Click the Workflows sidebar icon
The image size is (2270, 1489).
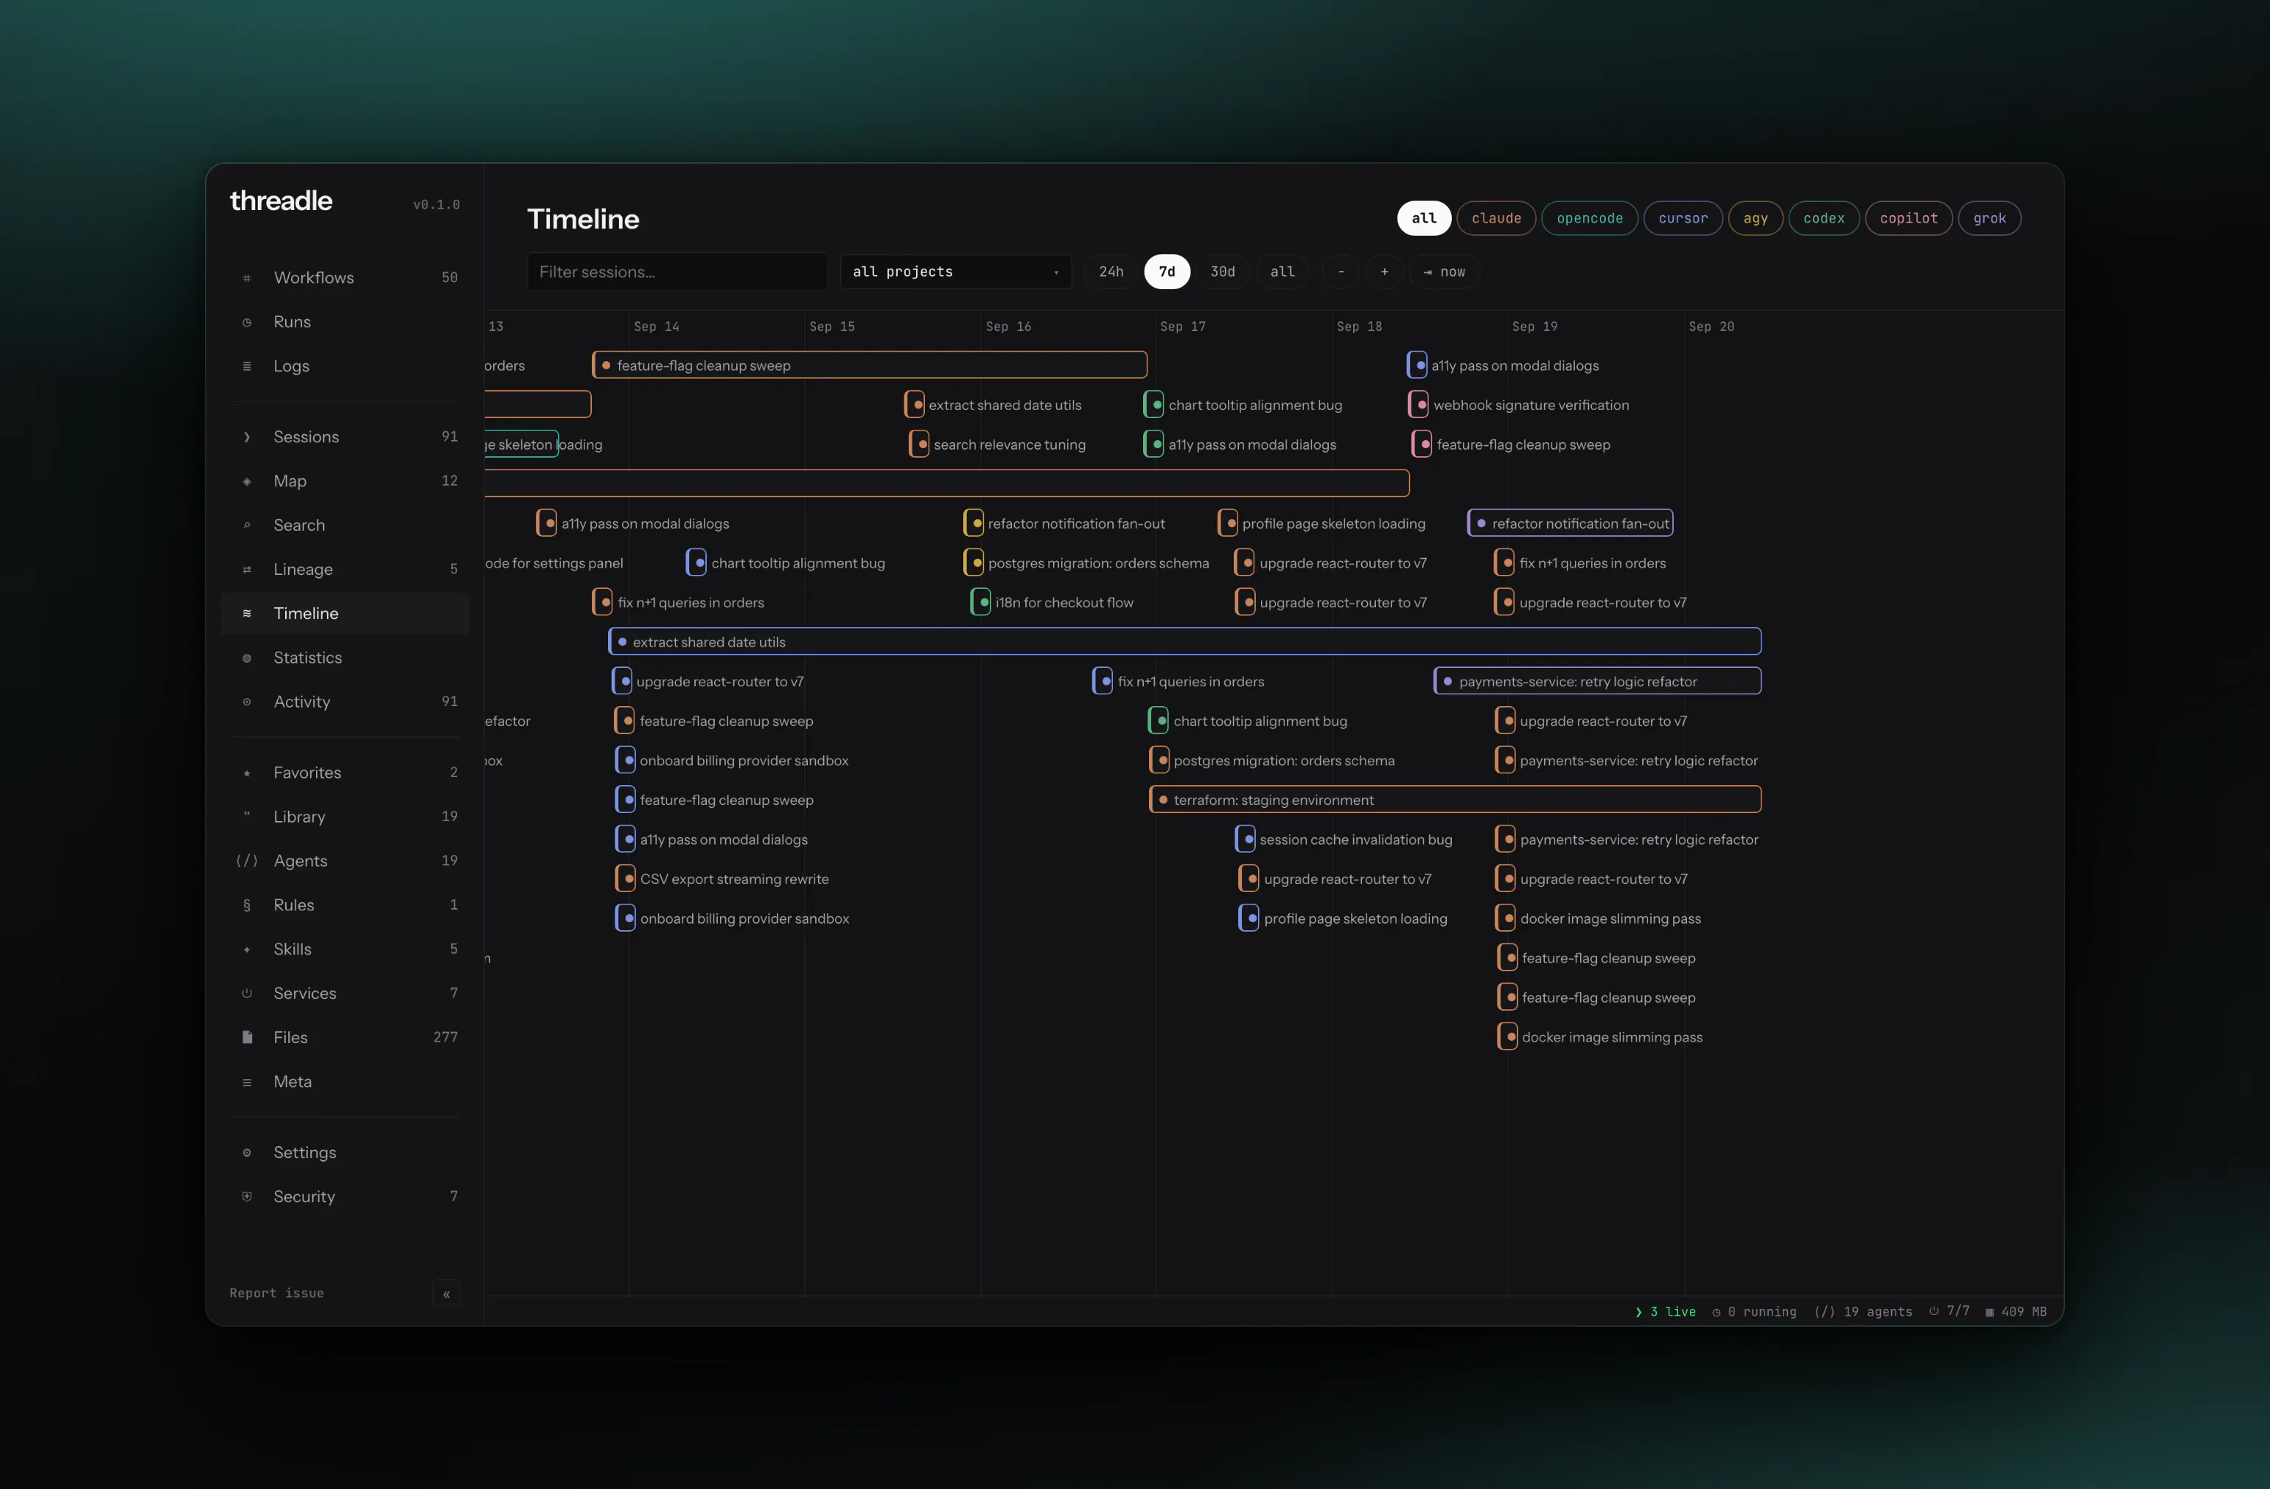point(247,278)
